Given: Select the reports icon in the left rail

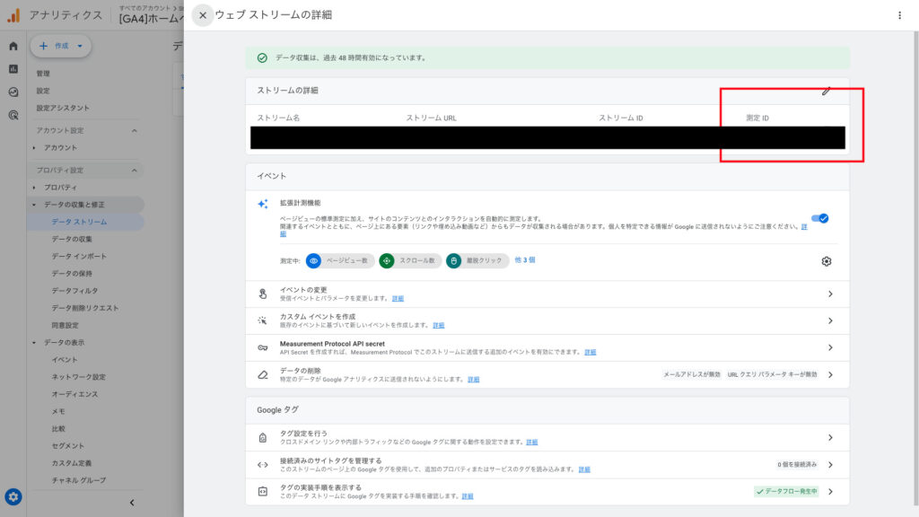Looking at the screenshot, I should tap(13, 69).
